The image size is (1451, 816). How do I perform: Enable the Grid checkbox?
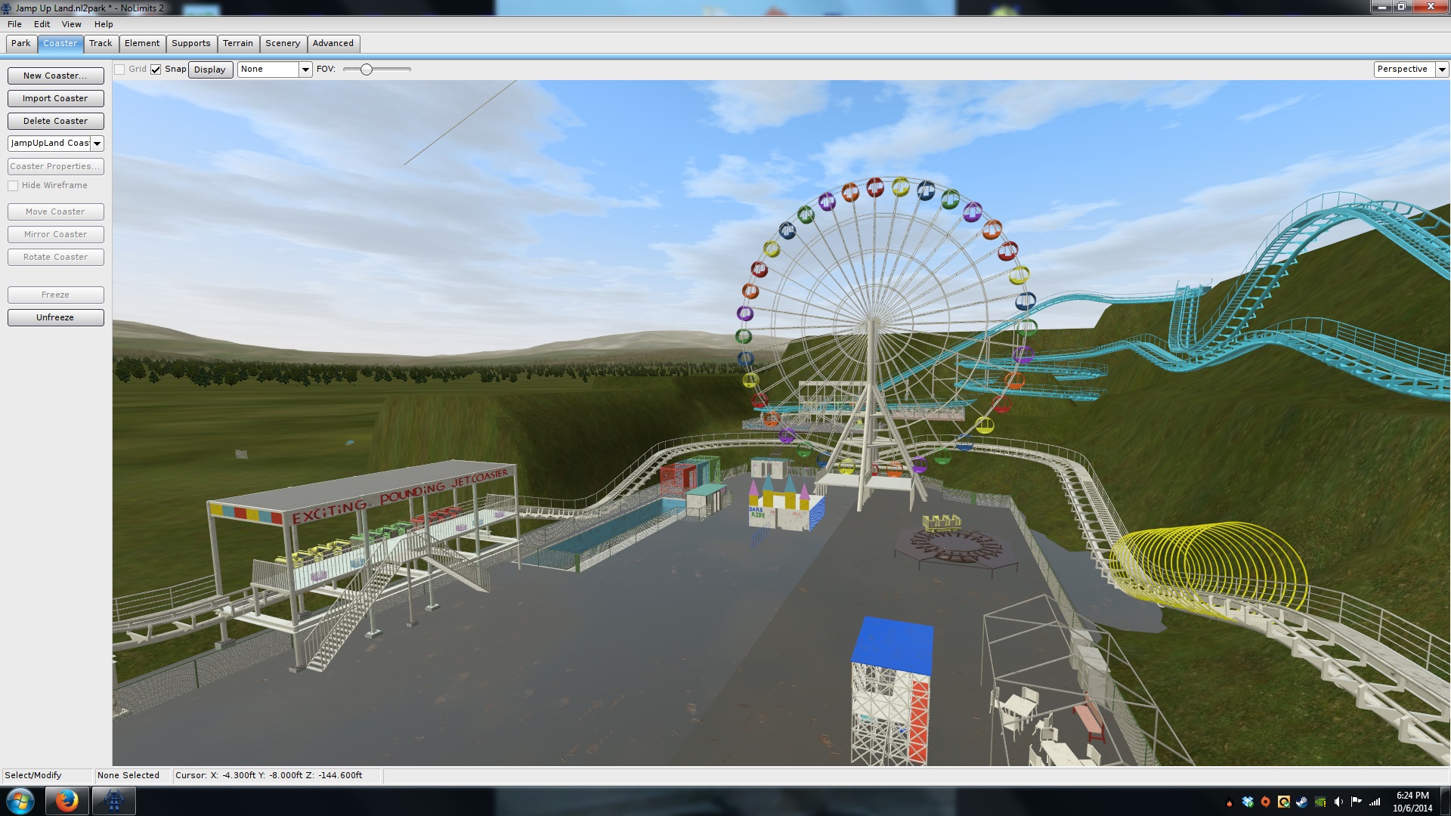pyautogui.click(x=119, y=70)
